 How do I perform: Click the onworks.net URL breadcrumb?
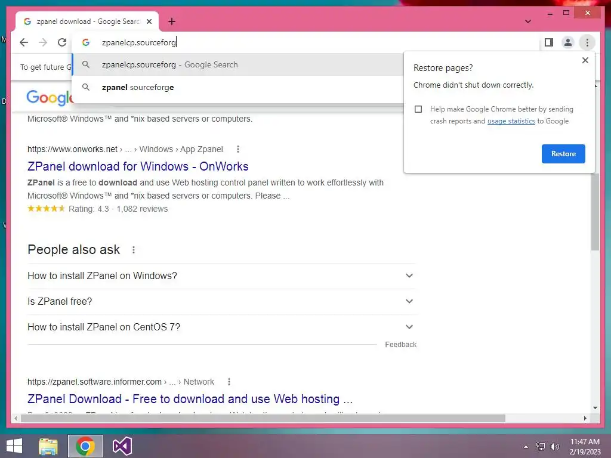coord(125,149)
